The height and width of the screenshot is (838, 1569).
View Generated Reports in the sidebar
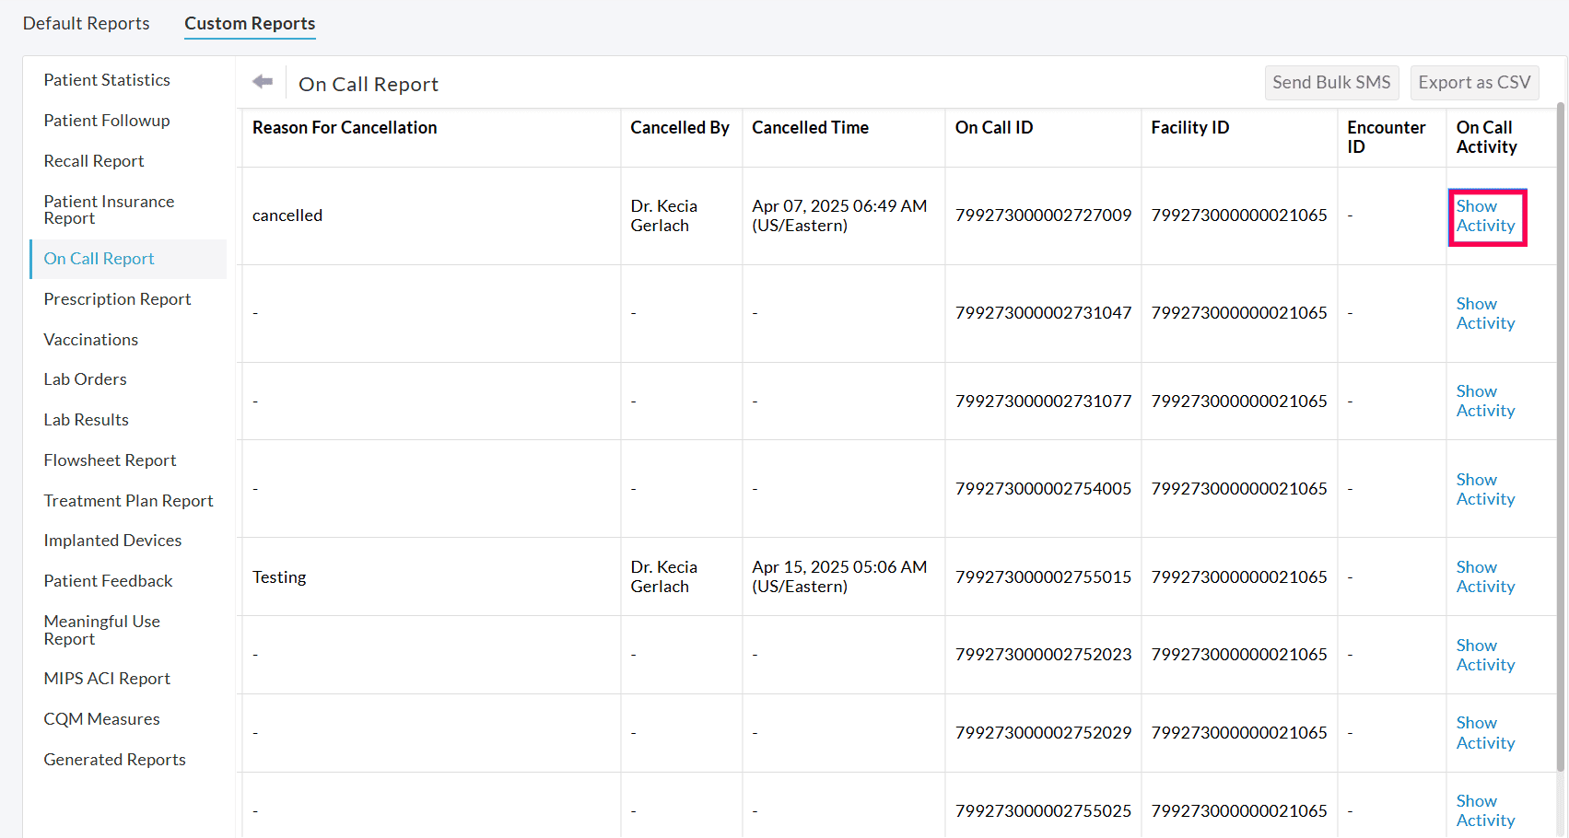pos(114,759)
